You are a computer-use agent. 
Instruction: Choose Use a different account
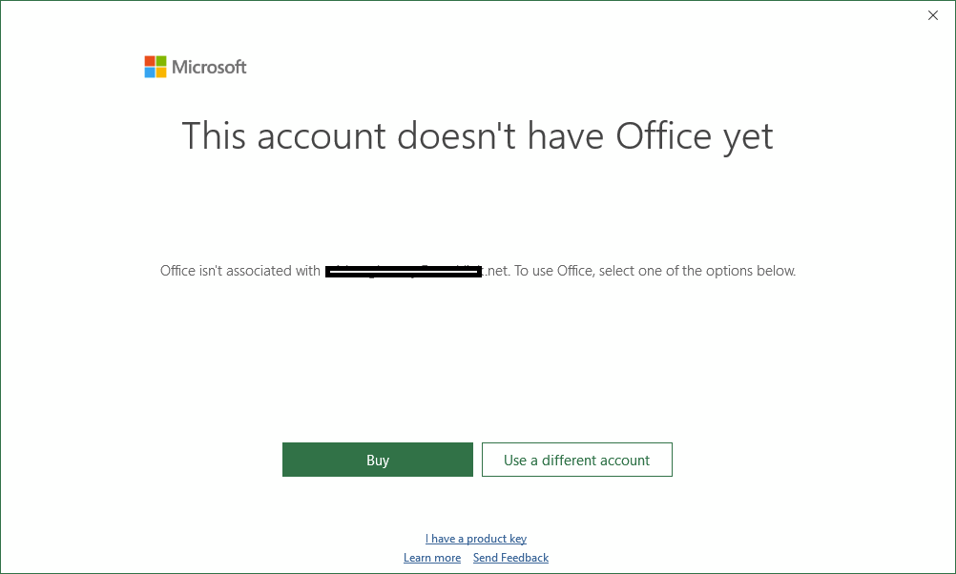point(576,460)
